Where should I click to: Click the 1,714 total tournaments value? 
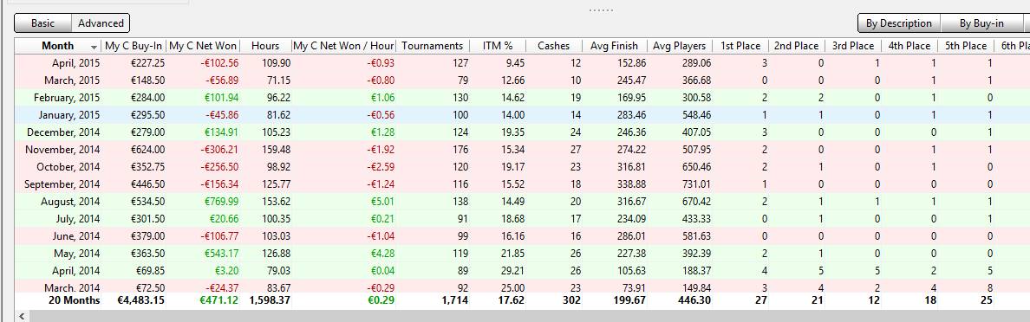455,300
